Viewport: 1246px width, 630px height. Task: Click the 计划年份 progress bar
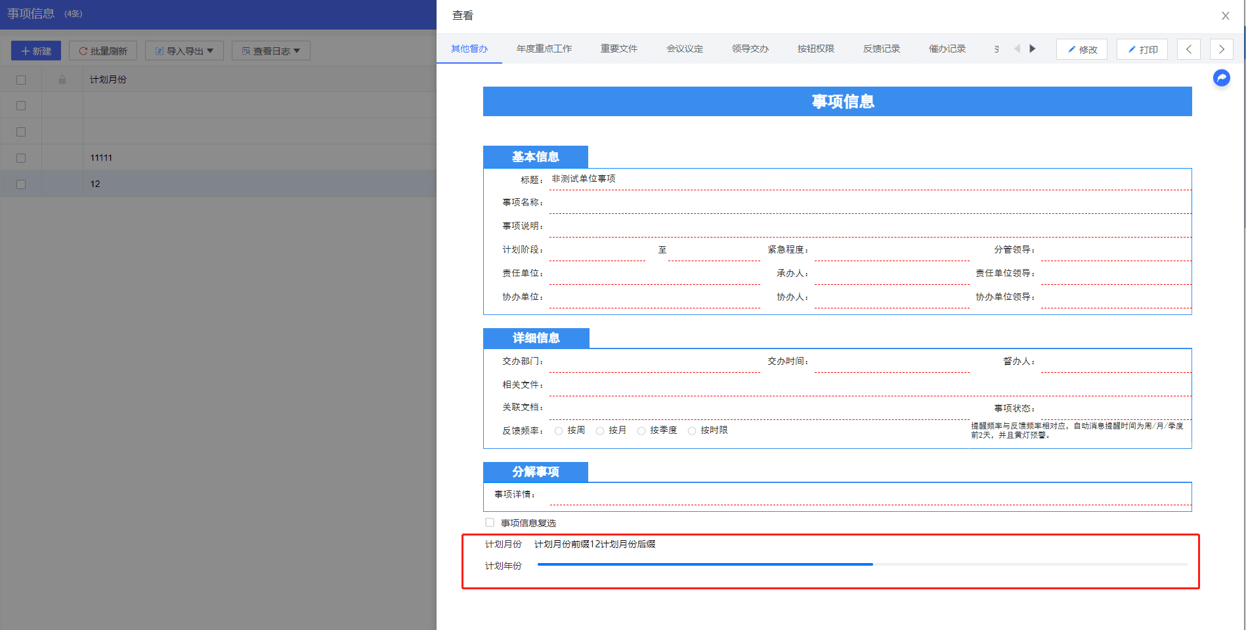click(x=863, y=564)
